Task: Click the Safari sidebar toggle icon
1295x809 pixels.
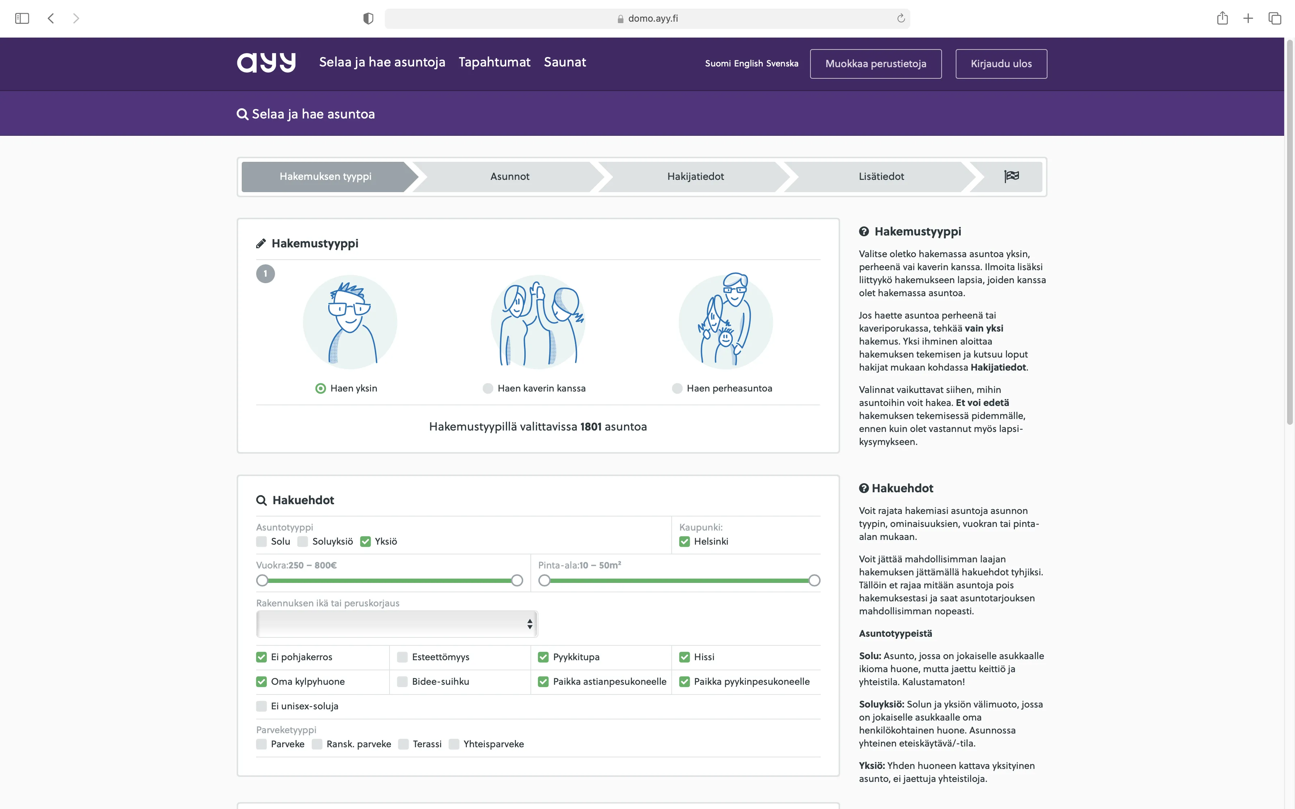Action: [22, 18]
